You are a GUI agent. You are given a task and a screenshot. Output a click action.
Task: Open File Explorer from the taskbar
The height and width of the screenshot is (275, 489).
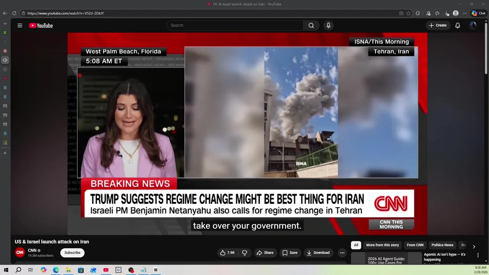coord(68,270)
